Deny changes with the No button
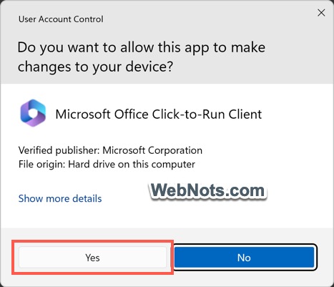Image resolution: width=334 pixels, height=287 pixels. coord(244,258)
